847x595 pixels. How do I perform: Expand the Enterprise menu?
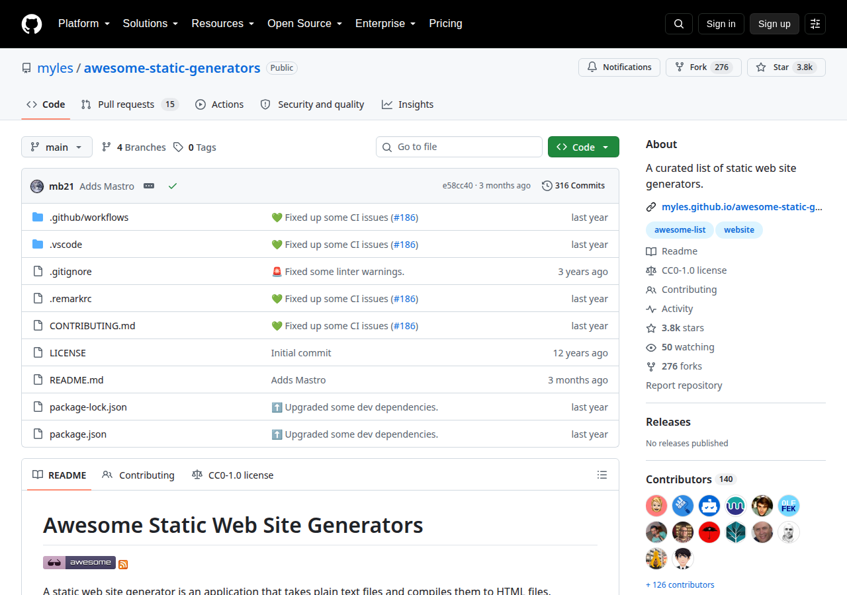tap(386, 24)
